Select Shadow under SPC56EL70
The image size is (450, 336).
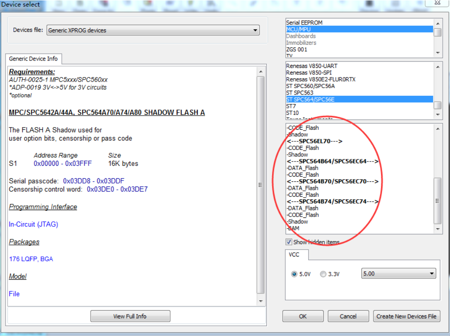point(359,155)
